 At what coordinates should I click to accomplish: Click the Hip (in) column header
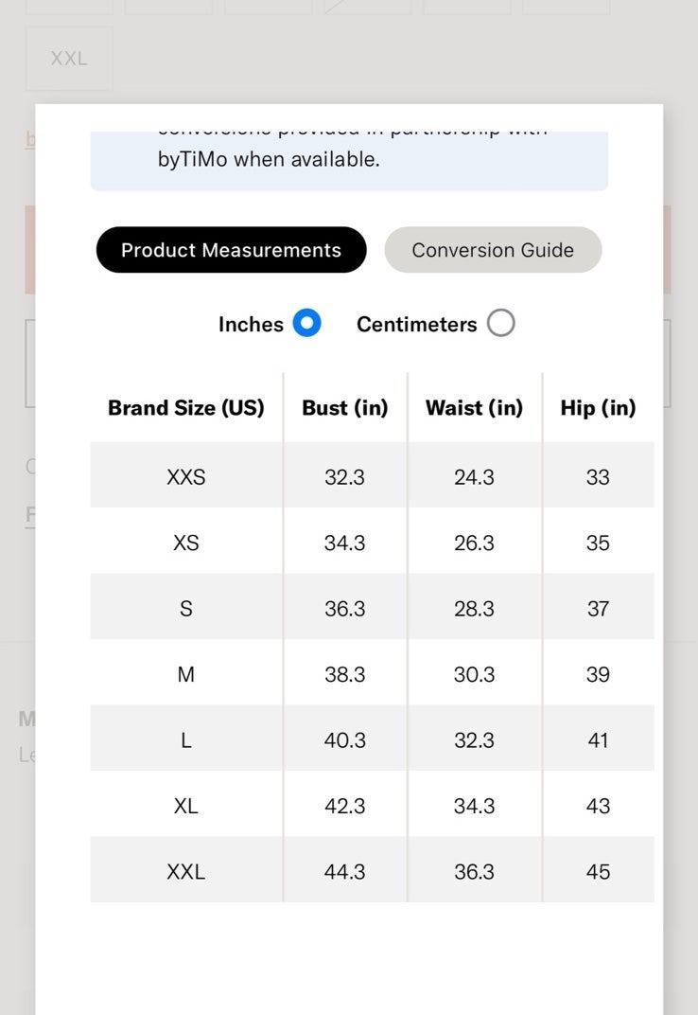(598, 408)
